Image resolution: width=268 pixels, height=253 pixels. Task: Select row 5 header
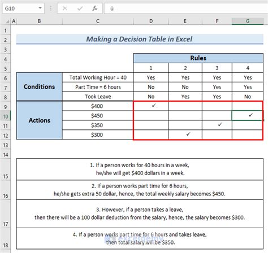[x=5, y=68]
